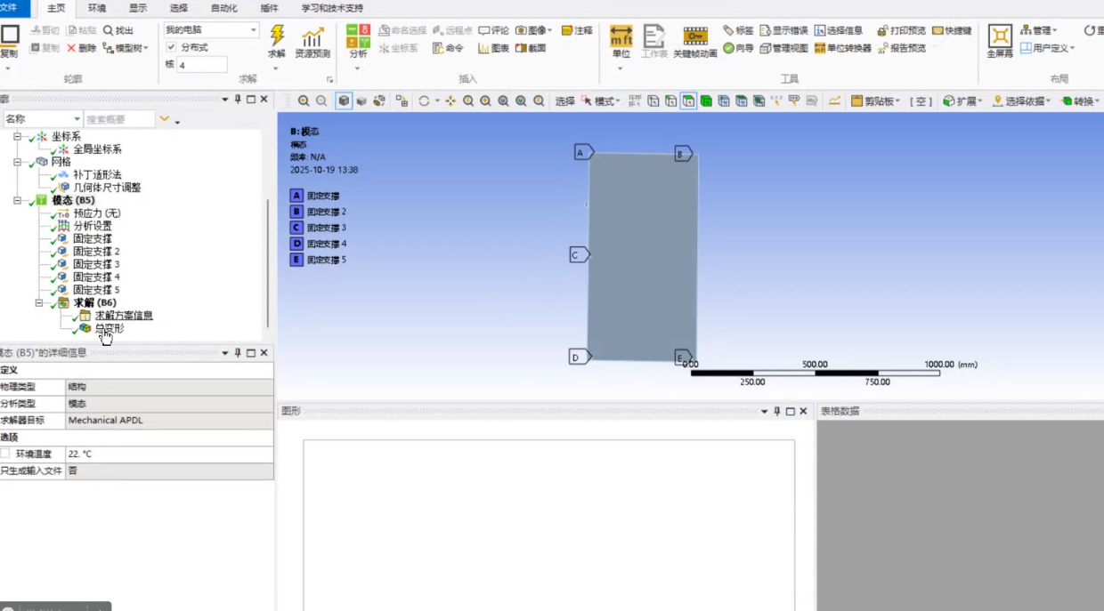Click the 单位转换器 unit converter icon
The width and height of the screenshot is (1104, 611).
843,48
